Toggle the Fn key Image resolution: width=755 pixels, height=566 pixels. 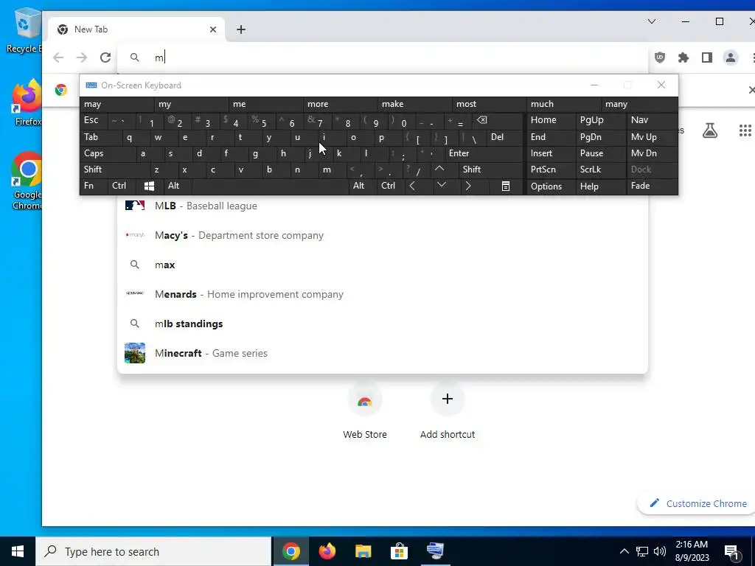pyautogui.click(x=94, y=186)
